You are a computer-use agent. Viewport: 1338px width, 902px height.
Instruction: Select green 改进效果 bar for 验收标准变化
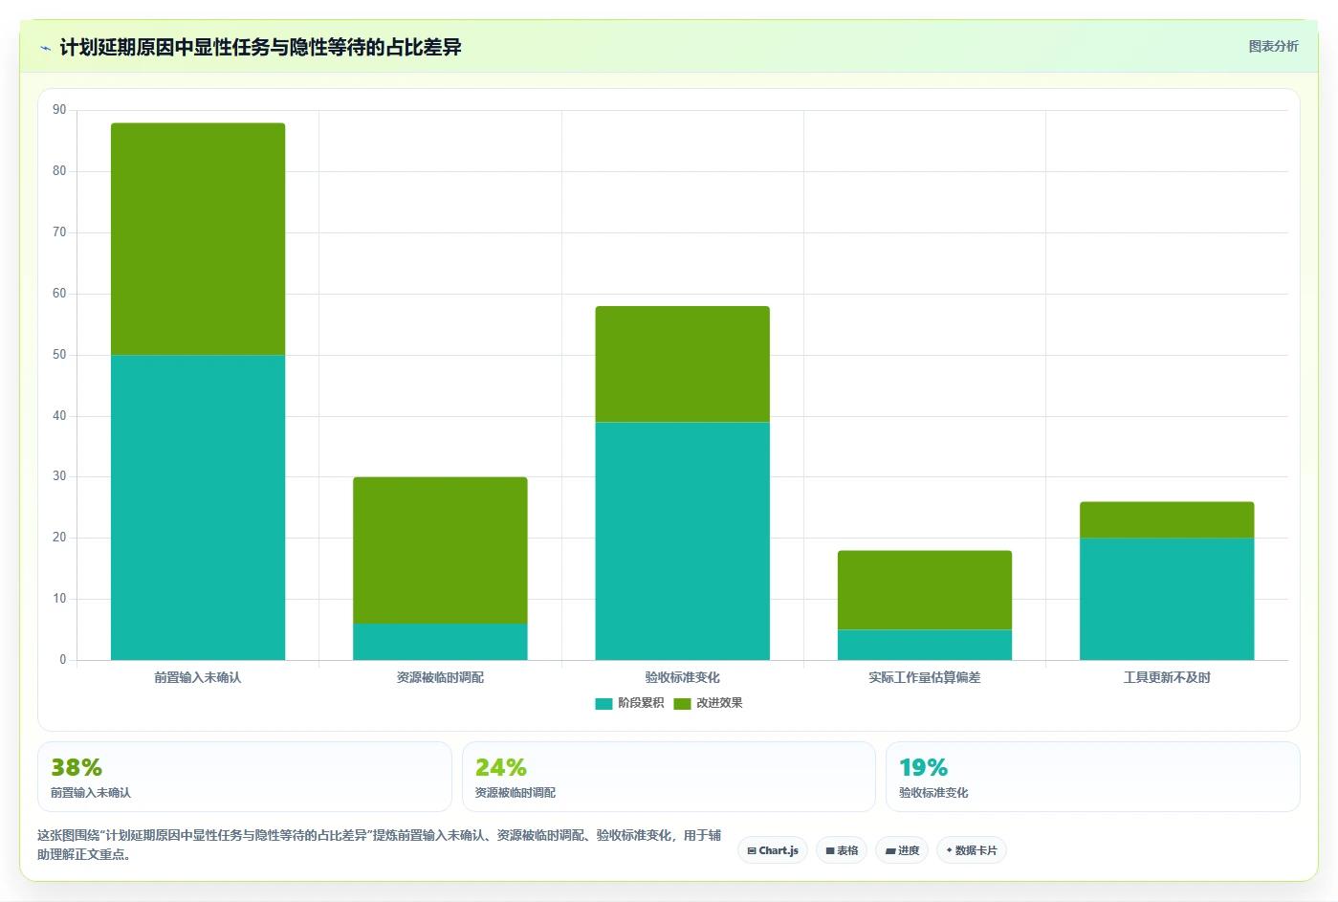click(682, 364)
